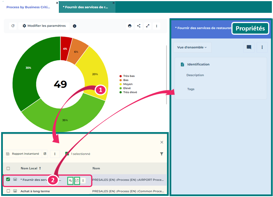The image size is (273, 197).
Task: Open the three-dot menu in properties panel
Action: [262, 47]
